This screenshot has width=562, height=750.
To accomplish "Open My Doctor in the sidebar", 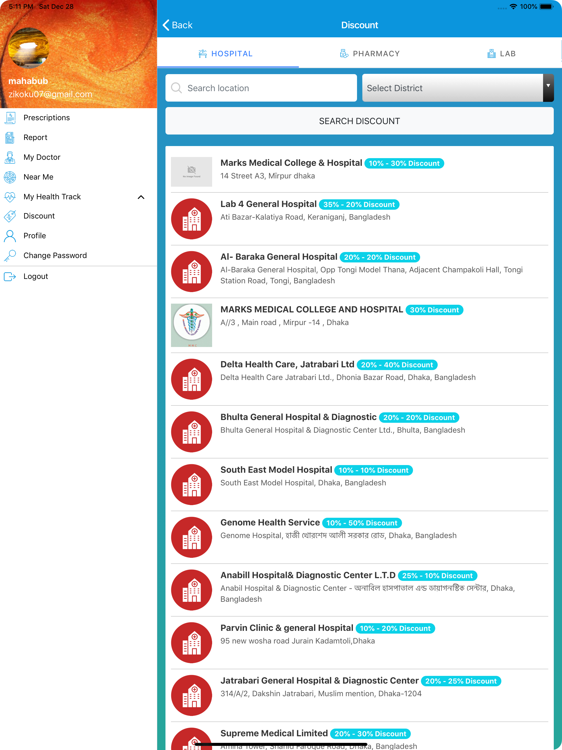I will click(x=78, y=157).
